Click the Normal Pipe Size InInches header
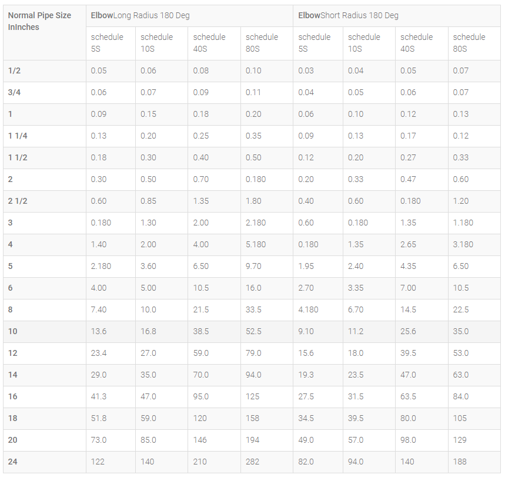The width and height of the screenshot is (505, 478). 39,21
